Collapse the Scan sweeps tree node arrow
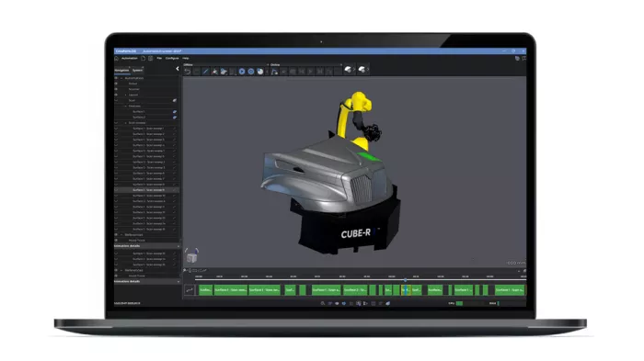Screen dimensions: 644x361 (x=126, y=123)
